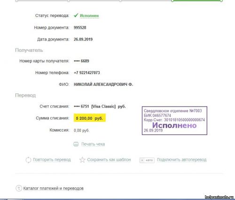Click the recipient phone number +7 9221427073
Viewport: 235px width, 200px height.
[87, 73]
